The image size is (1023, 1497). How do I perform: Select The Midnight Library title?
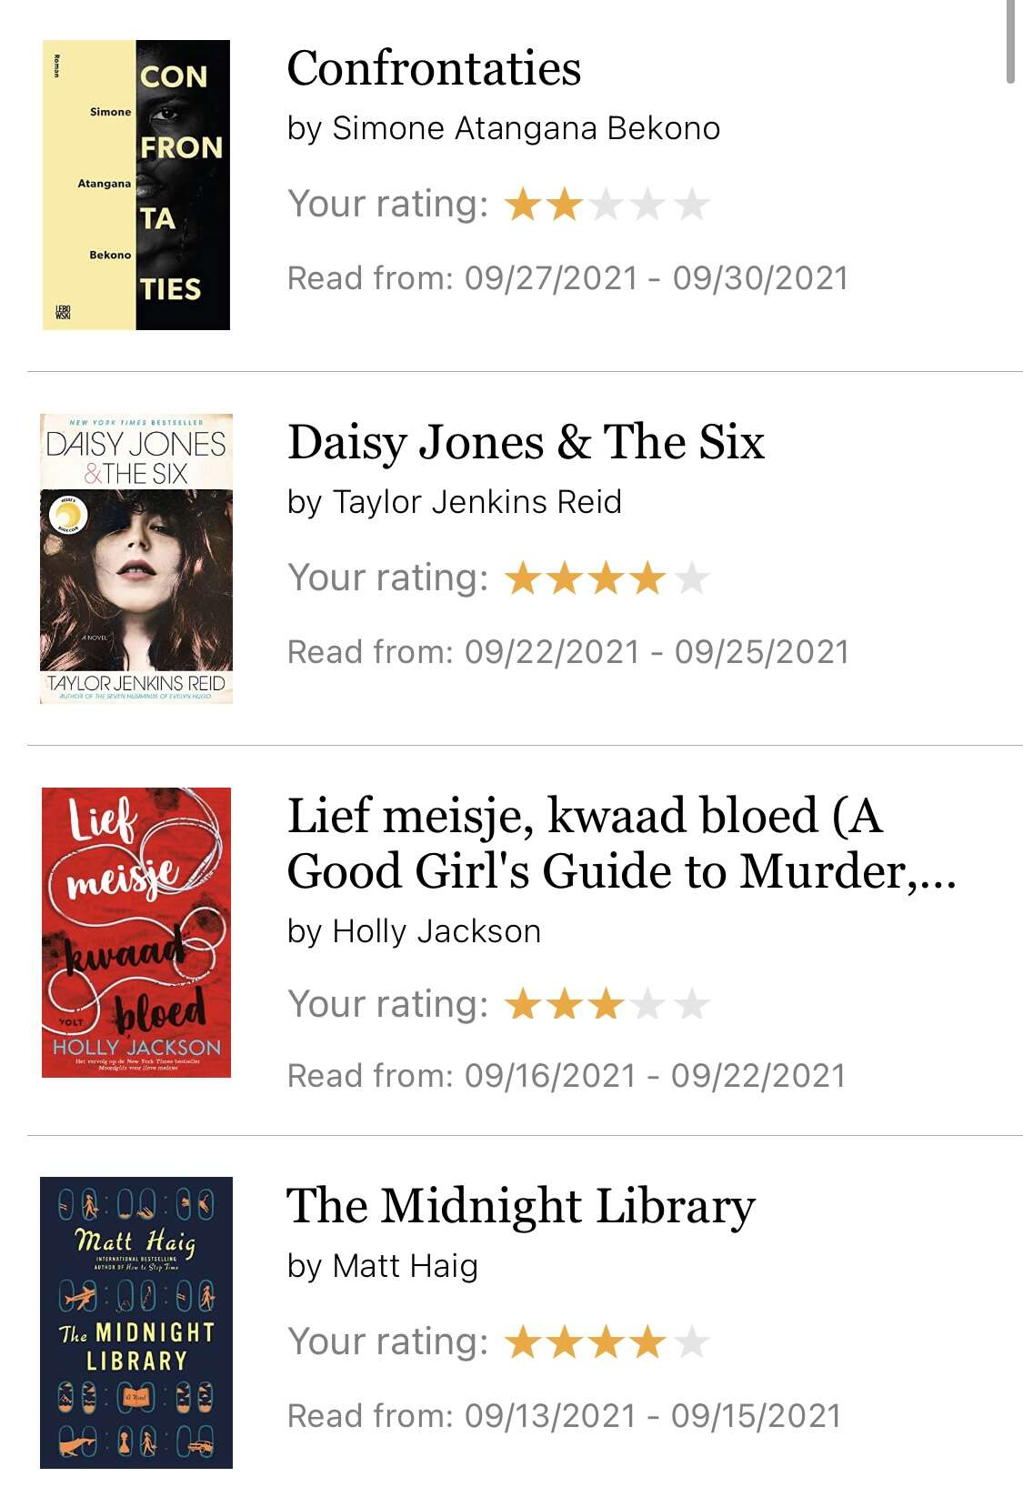(x=521, y=1208)
